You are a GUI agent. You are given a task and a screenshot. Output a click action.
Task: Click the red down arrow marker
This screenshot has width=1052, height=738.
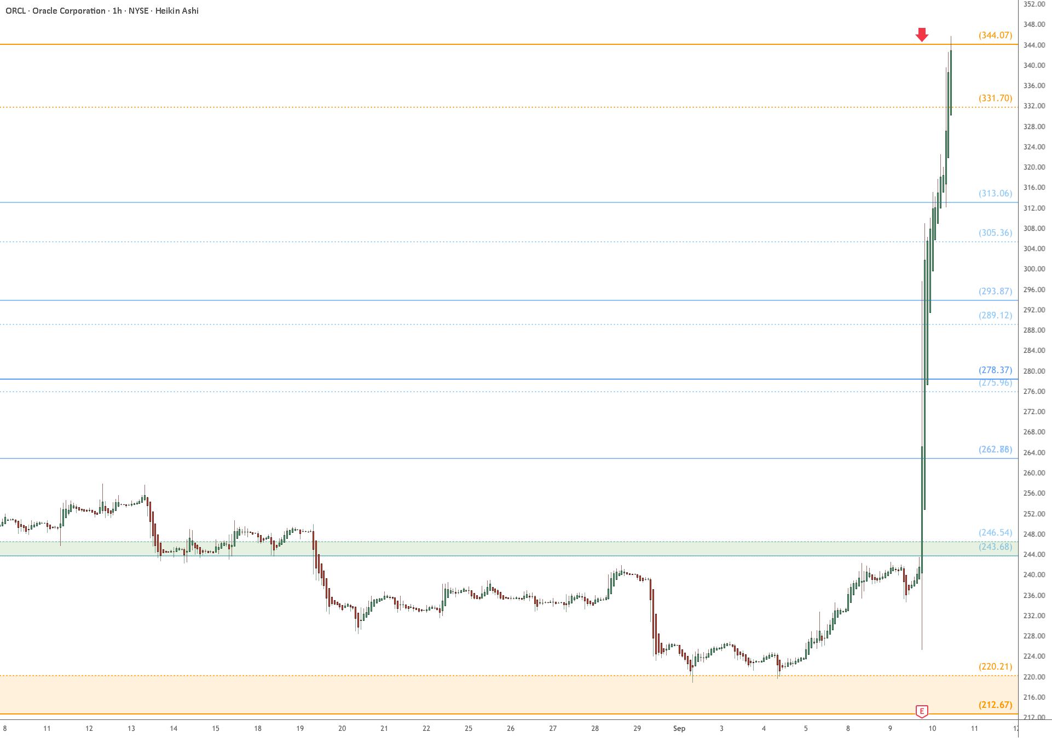[922, 34]
